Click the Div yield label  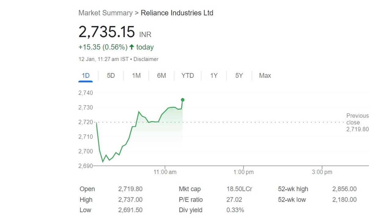191,210
